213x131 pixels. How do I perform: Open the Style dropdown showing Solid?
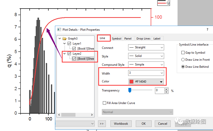[146, 56]
